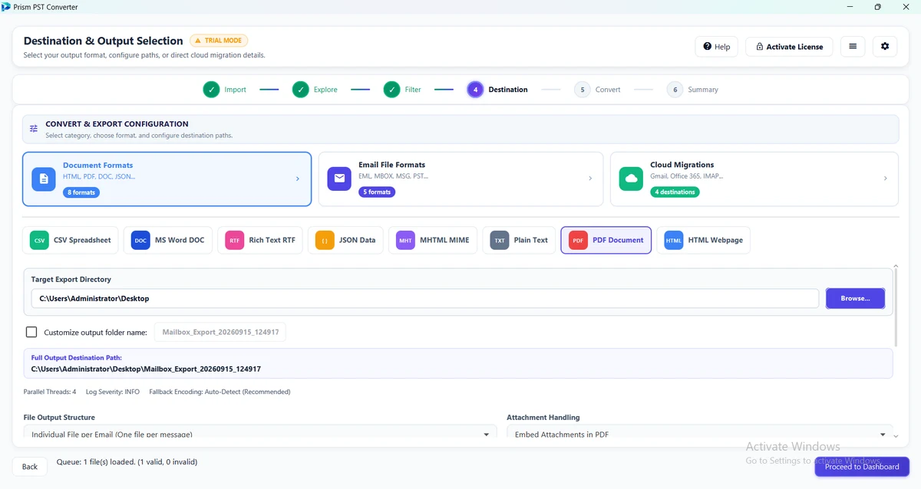Click Browse to choose export directory

pos(855,298)
